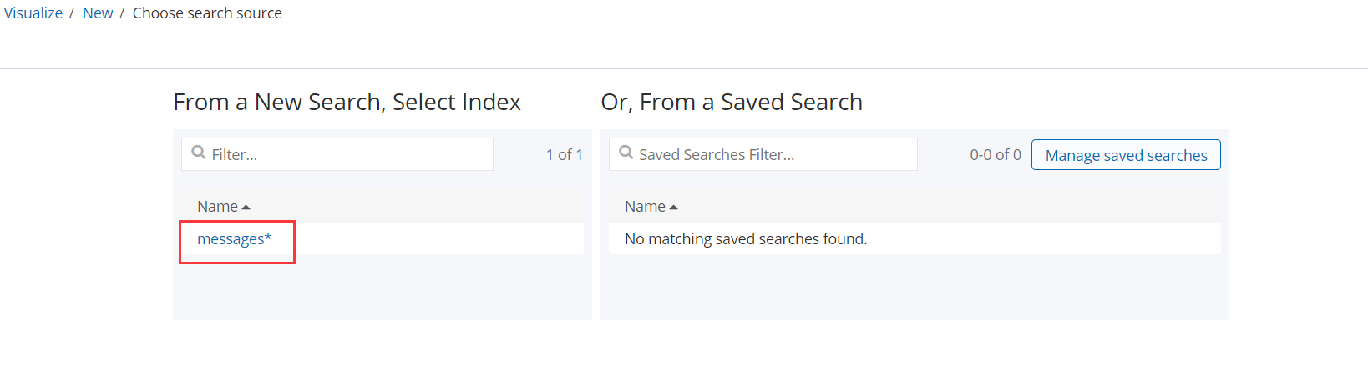Viewport: 1368px width, 381px height.
Task: Sort index list by Name column header
Action: point(217,207)
